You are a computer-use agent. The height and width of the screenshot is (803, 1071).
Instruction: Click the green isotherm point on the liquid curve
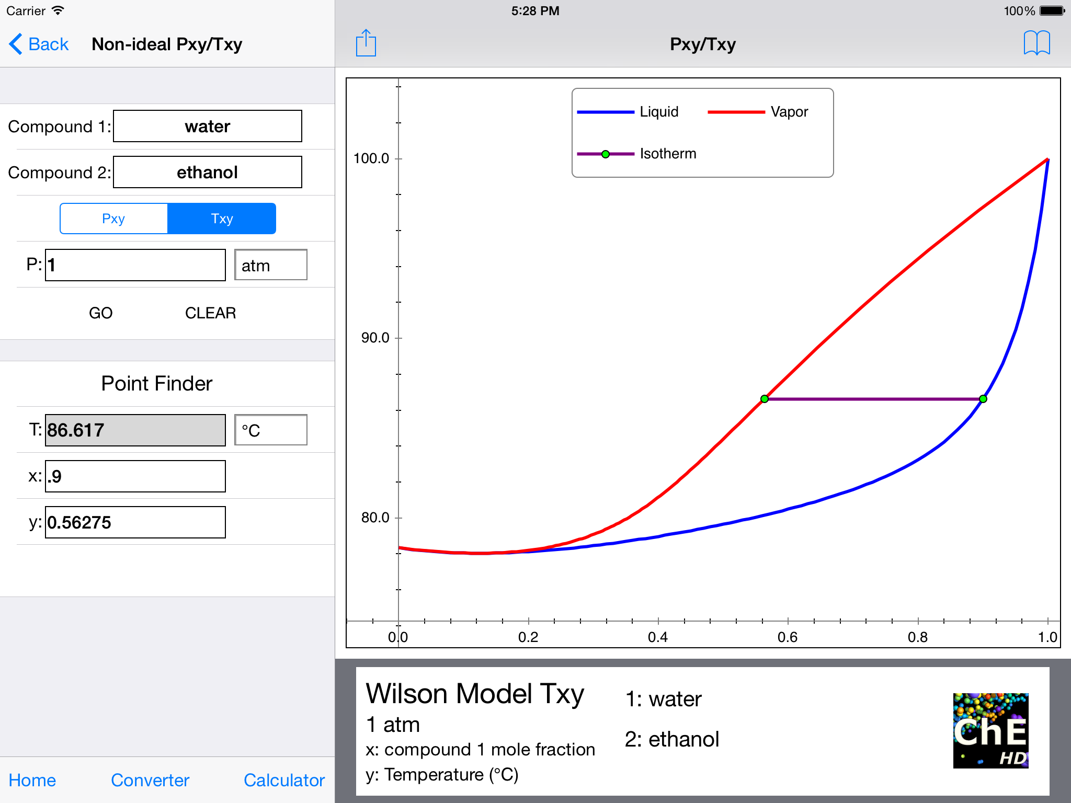[983, 399]
